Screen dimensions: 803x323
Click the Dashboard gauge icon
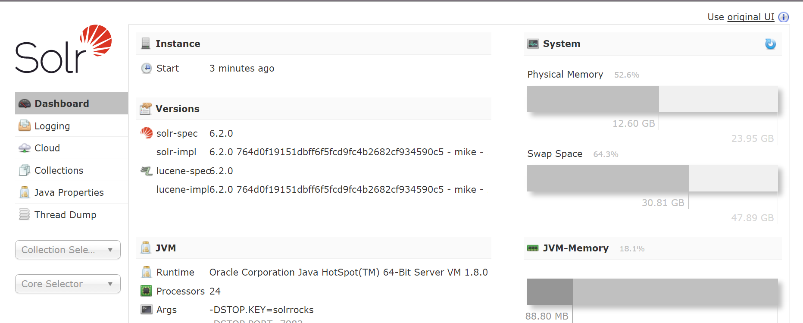point(25,103)
